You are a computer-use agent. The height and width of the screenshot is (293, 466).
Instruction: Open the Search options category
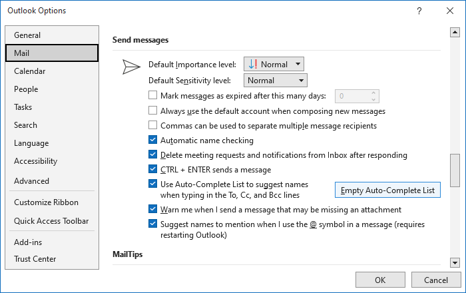click(x=52, y=125)
